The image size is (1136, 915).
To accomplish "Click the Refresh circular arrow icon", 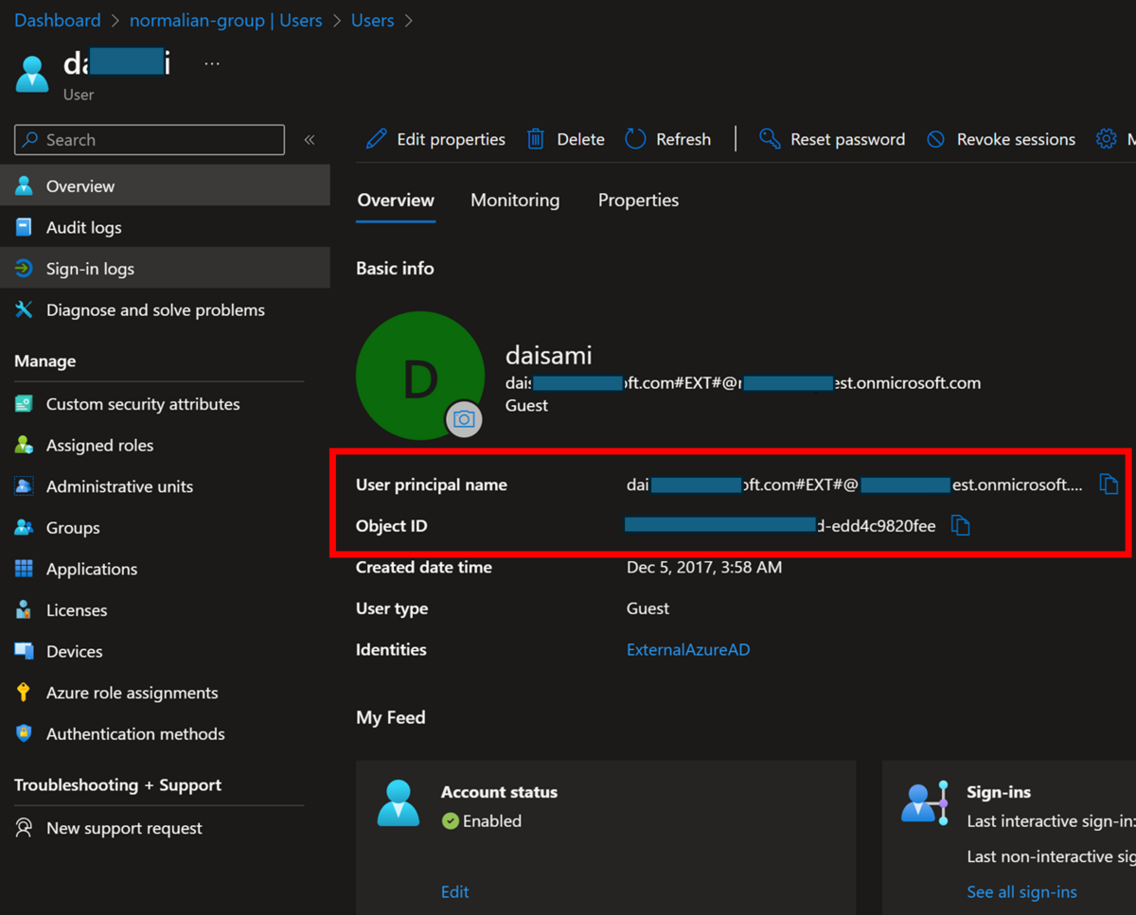I will [635, 139].
